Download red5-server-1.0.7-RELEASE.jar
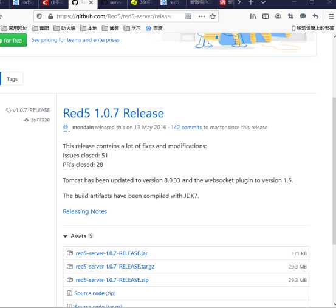This screenshot has height=308, width=336. pos(111,253)
